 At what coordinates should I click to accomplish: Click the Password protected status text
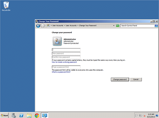[x=71, y=43]
